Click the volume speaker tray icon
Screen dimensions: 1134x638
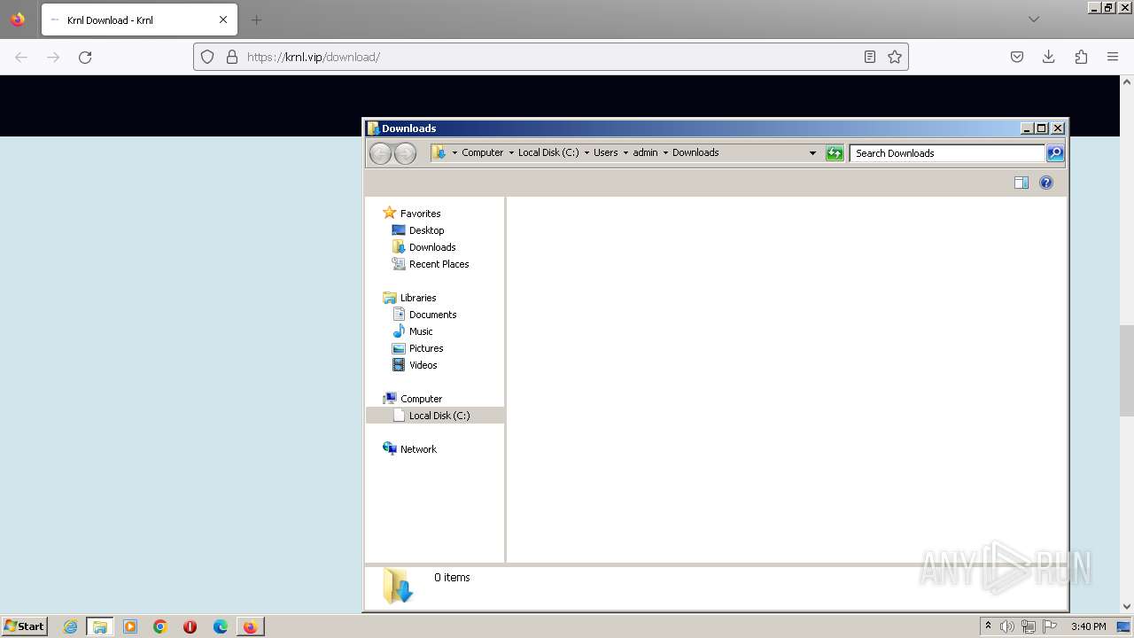tap(1007, 626)
